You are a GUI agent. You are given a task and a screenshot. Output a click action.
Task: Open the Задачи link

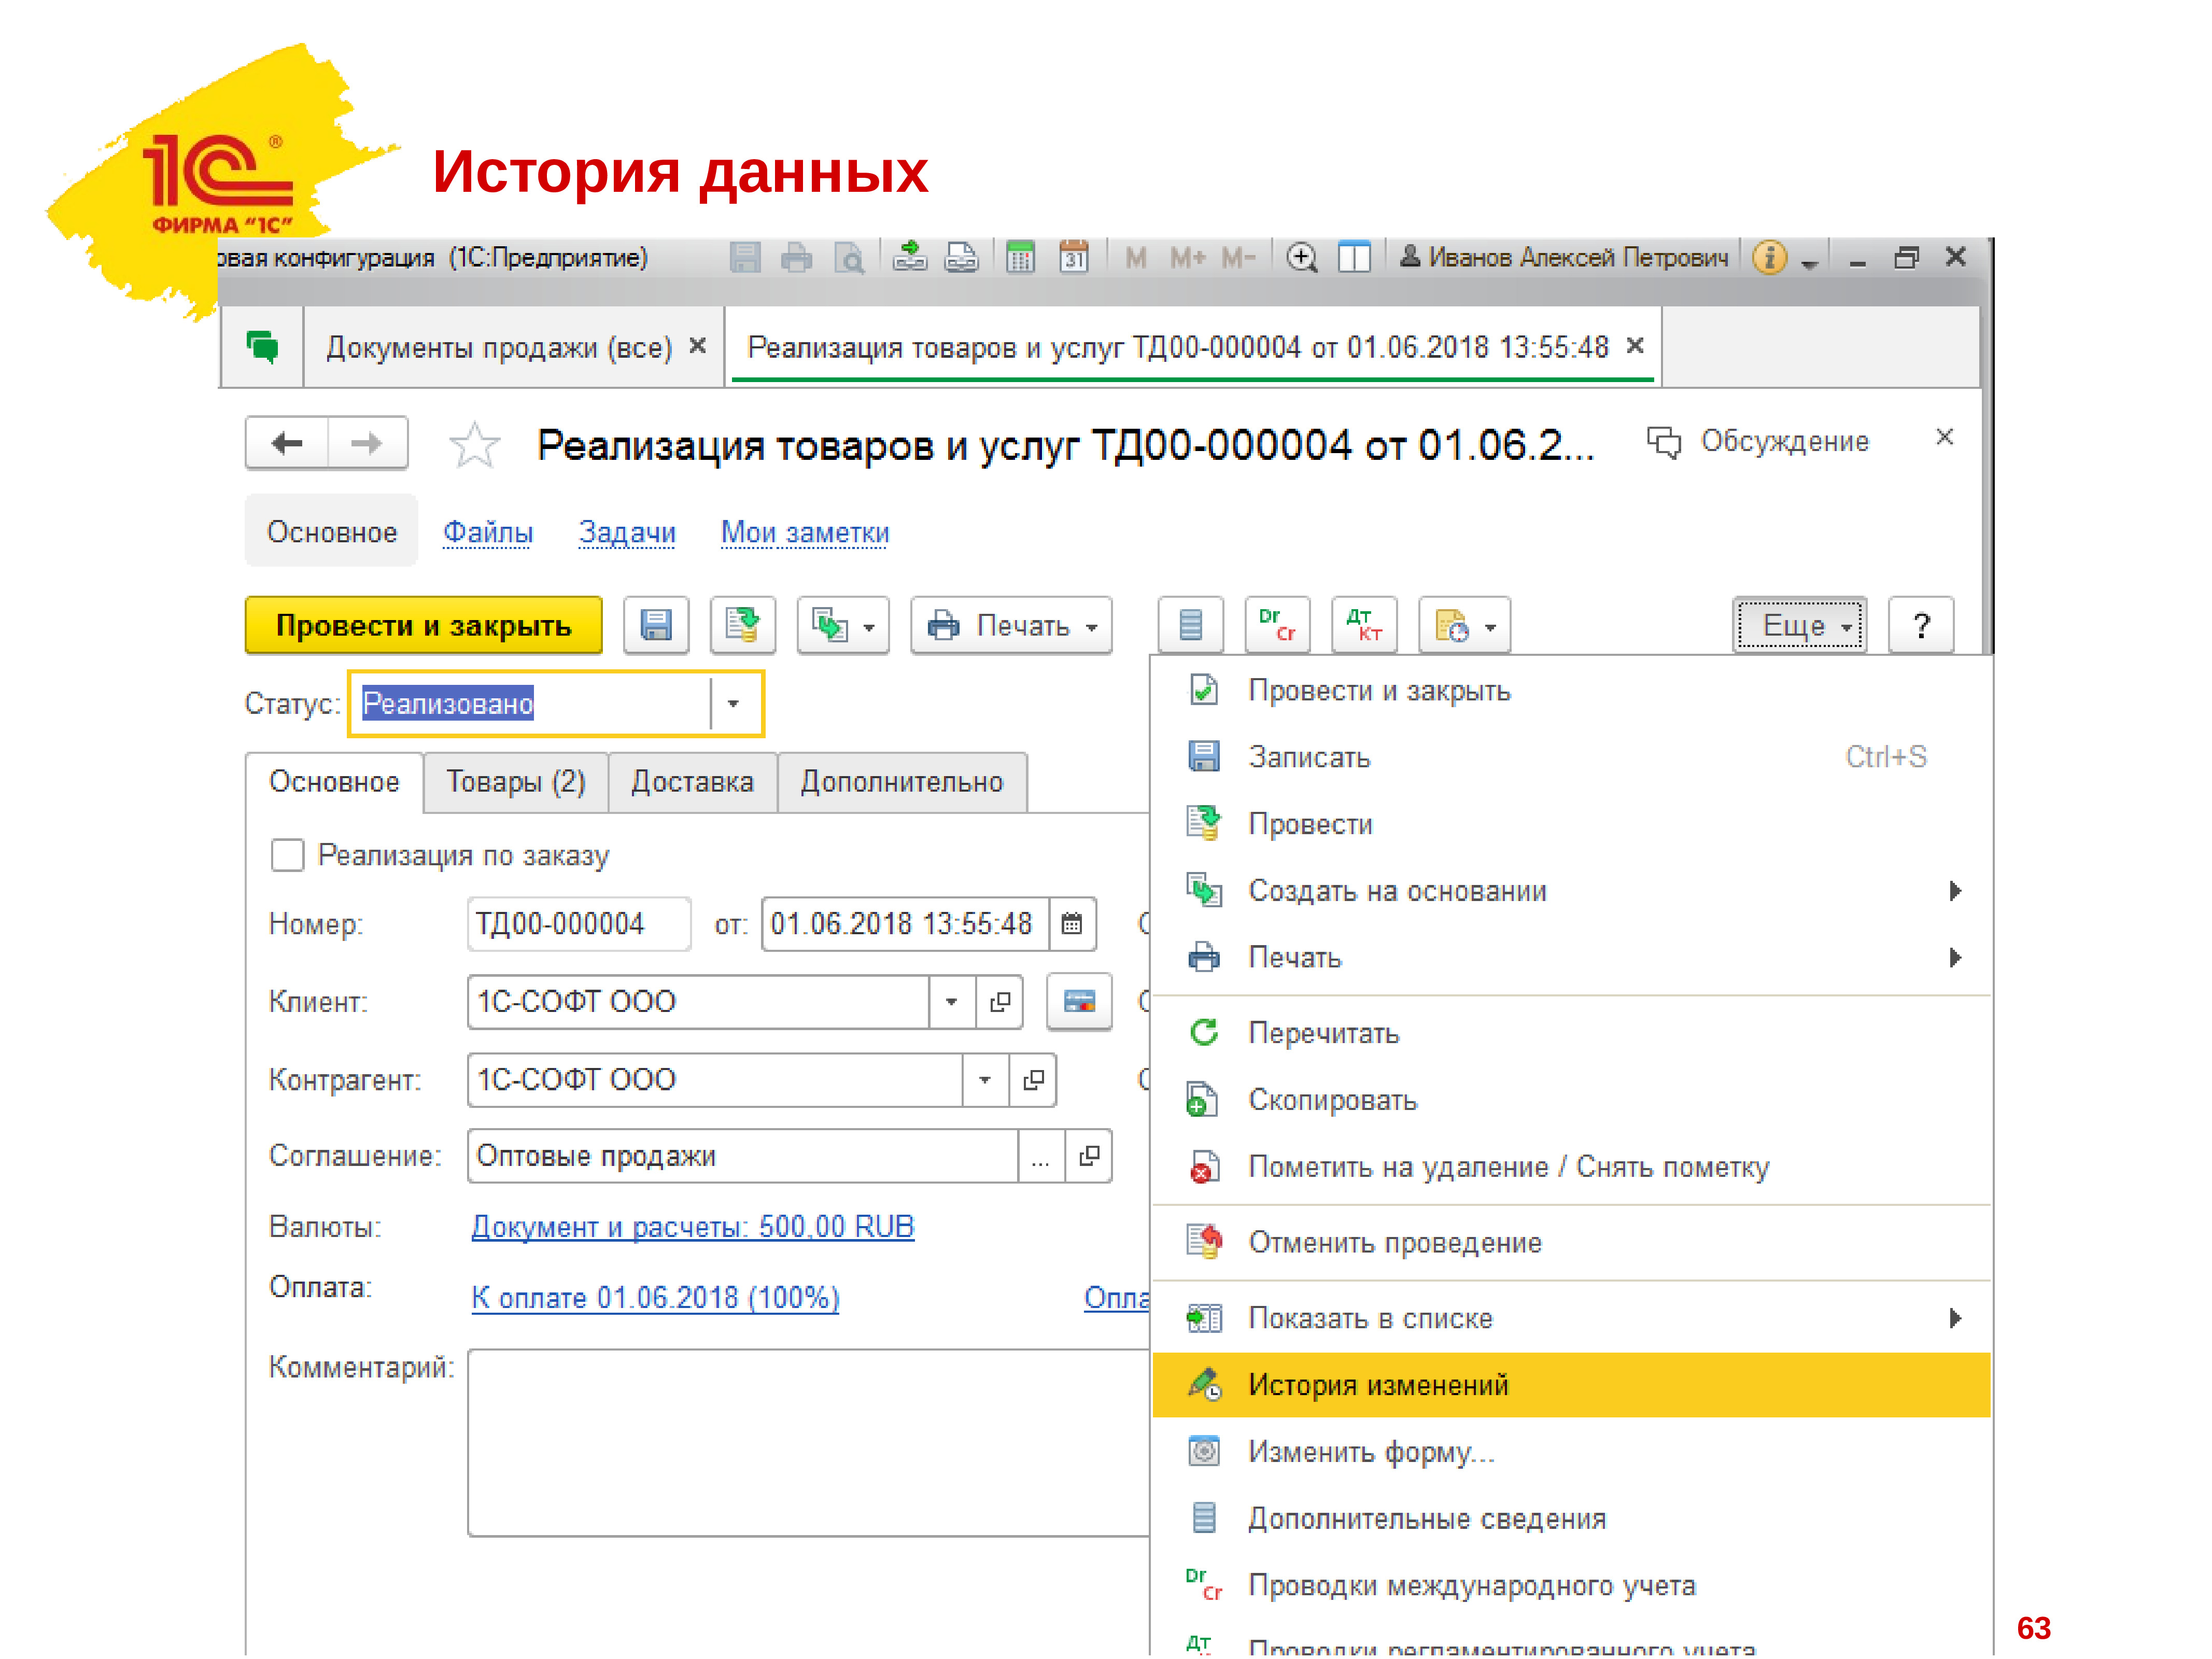coord(627,532)
